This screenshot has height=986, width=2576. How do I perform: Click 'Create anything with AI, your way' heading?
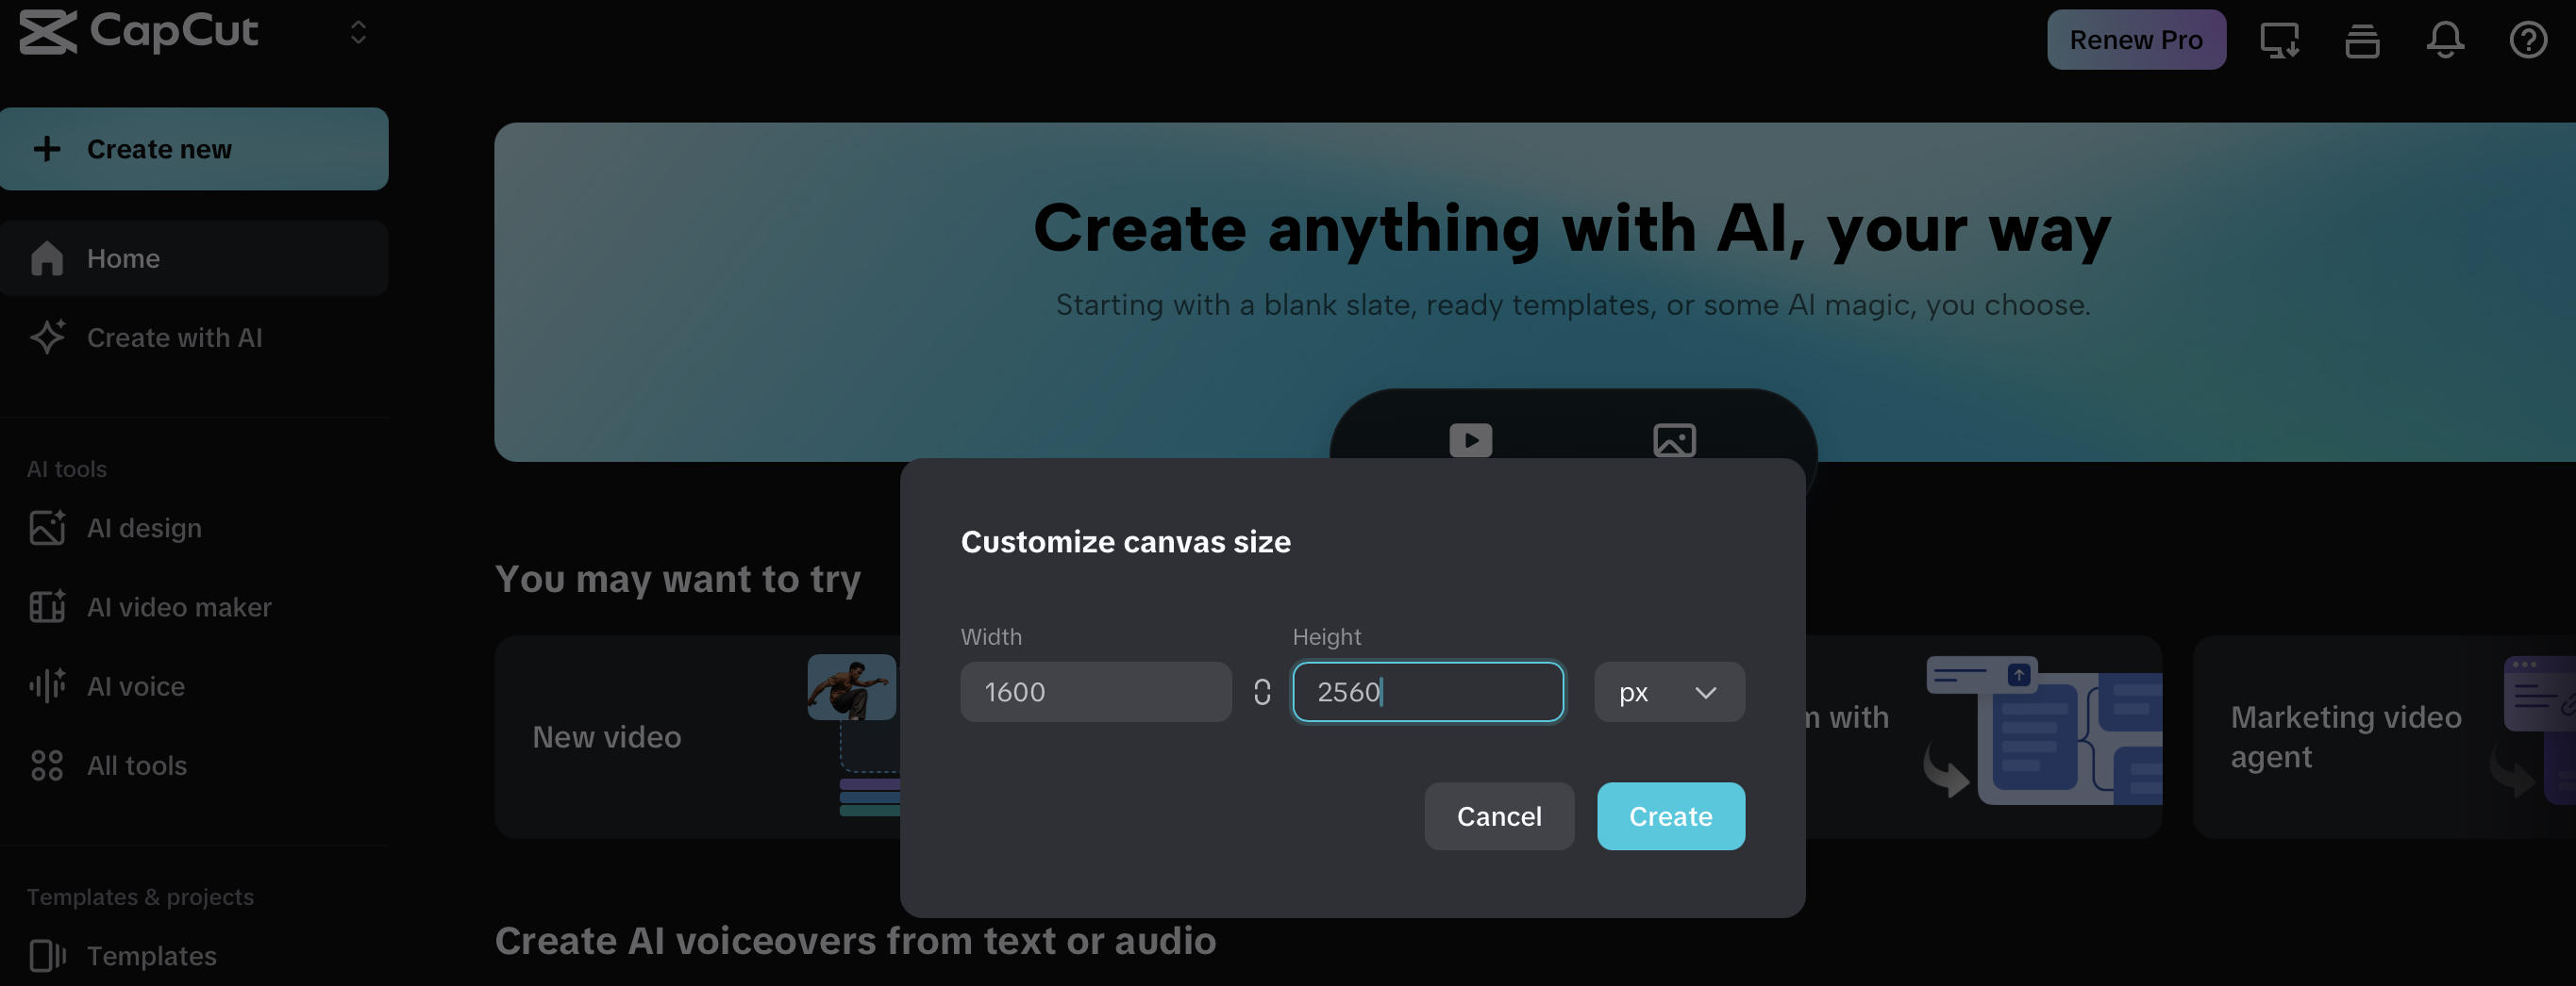1572,229
